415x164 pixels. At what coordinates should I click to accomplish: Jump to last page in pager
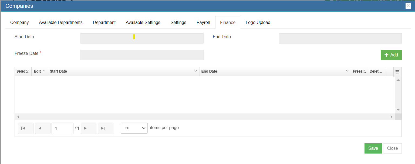pos(105,128)
